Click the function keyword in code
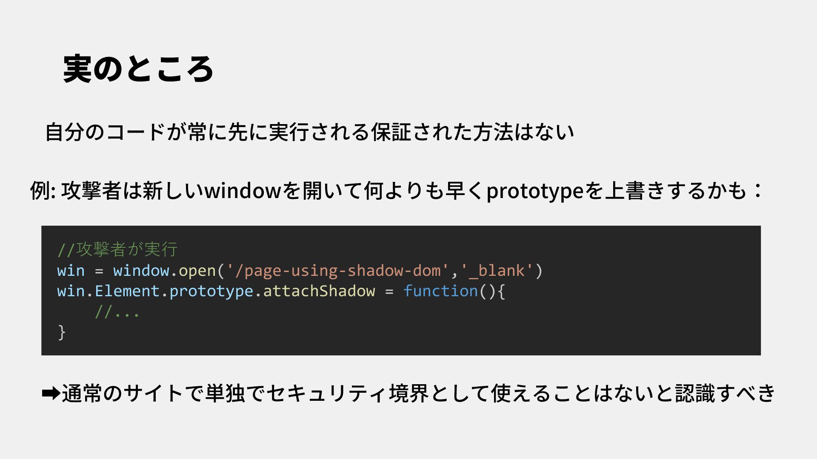The image size is (817, 459). pos(441,291)
